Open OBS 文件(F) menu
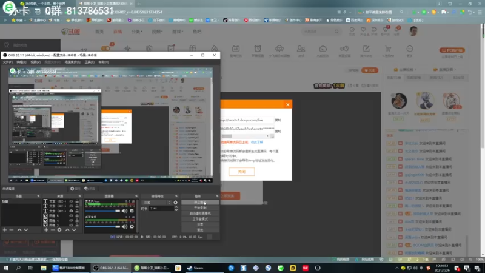Screen dimensions: 485x273 (x=7, y=62)
